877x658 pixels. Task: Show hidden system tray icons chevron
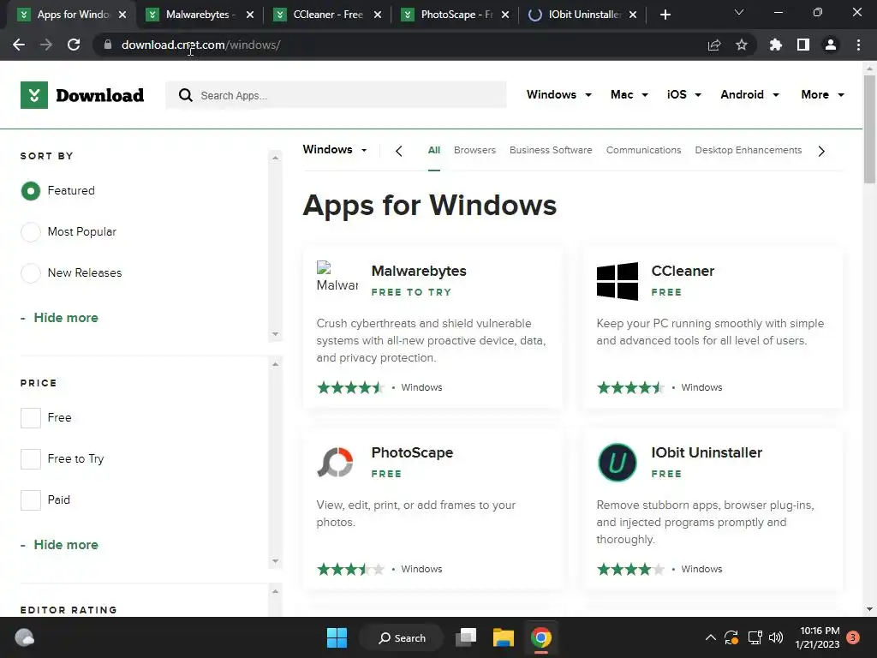point(710,637)
